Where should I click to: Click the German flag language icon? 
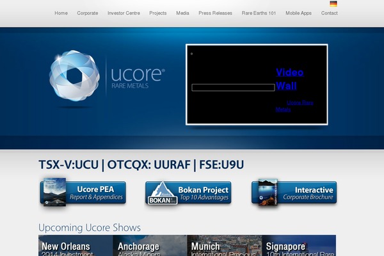(x=333, y=4)
